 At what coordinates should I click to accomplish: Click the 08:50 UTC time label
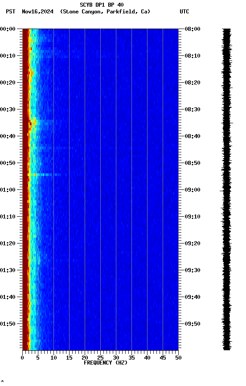pos(193,163)
